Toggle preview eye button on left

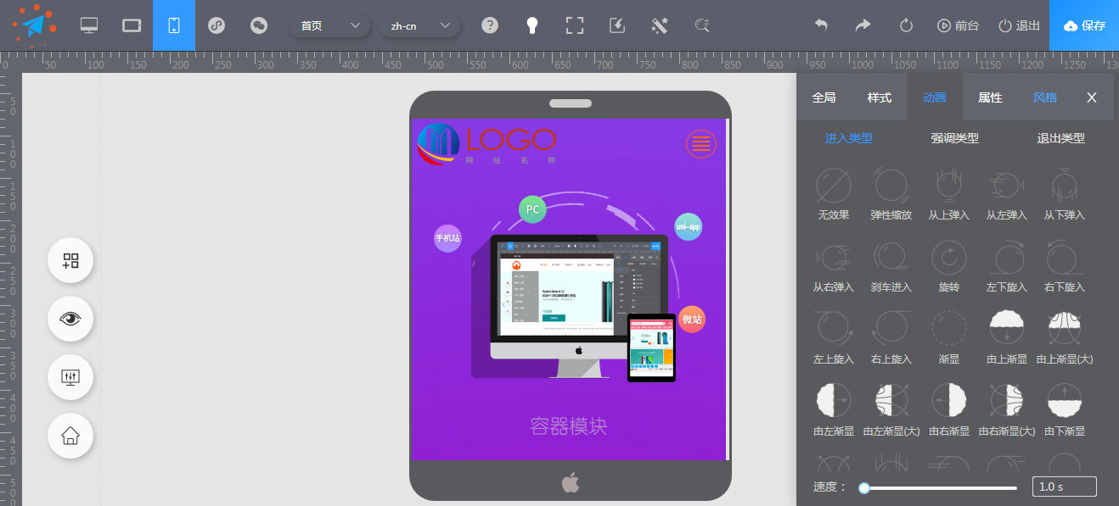(x=70, y=319)
